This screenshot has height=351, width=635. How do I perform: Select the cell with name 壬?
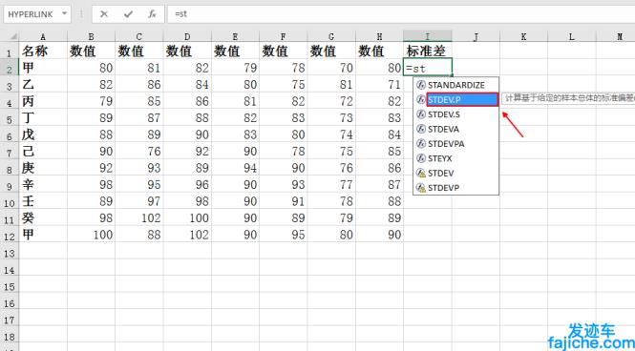click(43, 201)
